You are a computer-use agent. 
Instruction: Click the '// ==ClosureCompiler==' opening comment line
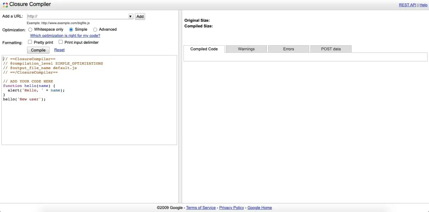29,59
